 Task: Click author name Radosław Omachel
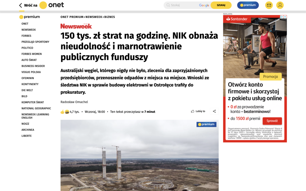pos(74,102)
